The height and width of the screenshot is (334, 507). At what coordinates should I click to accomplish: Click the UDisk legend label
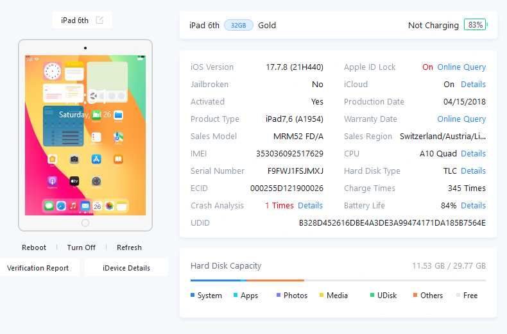point(387,296)
